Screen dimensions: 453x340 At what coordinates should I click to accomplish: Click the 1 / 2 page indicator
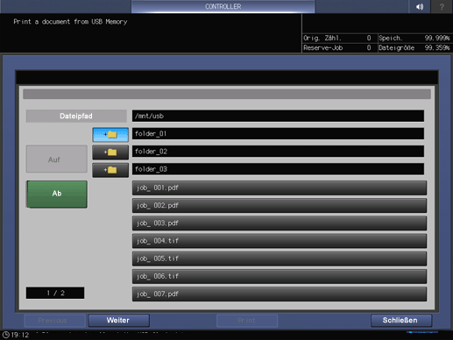click(x=55, y=293)
